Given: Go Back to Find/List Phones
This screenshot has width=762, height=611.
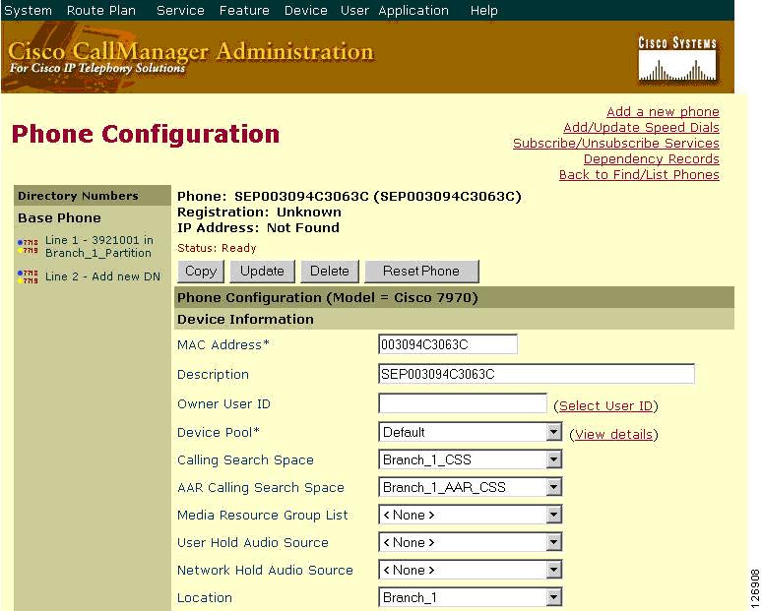Looking at the screenshot, I should pyautogui.click(x=639, y=175).
